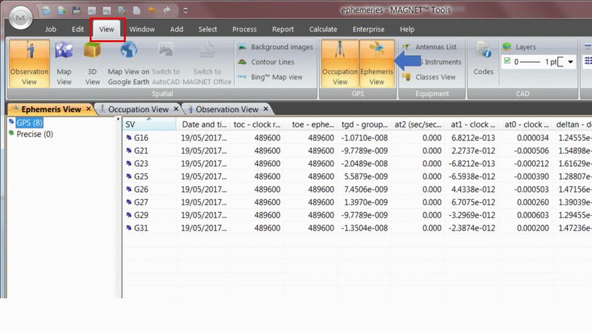The image size is (592, 333).
Task: Select satellite G16 row
Action: pos(357,138)
